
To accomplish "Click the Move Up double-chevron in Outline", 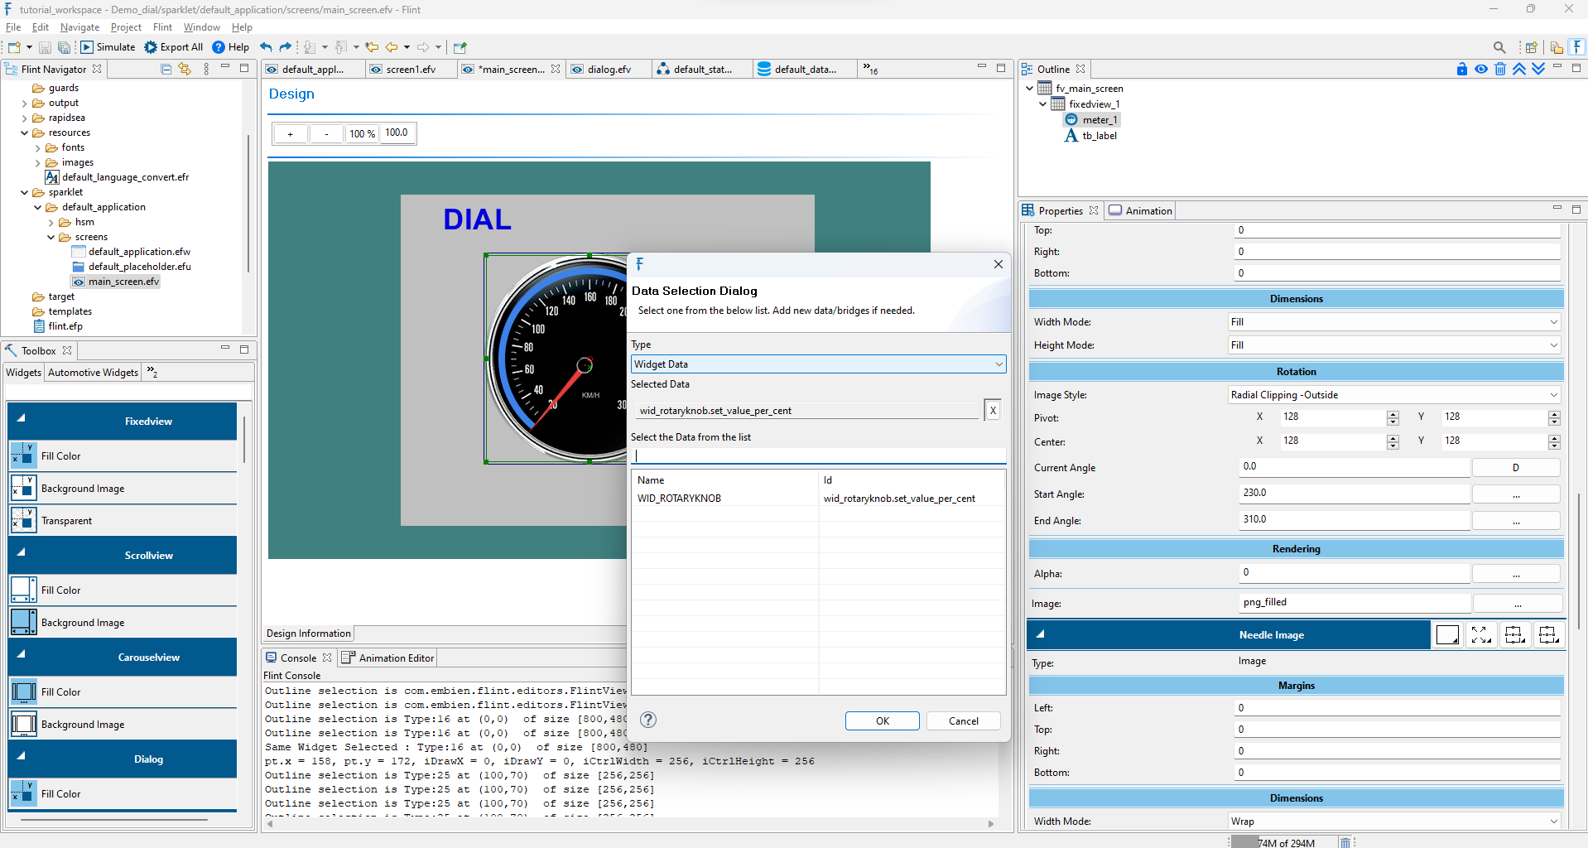I will click(x=1519, y=69).
